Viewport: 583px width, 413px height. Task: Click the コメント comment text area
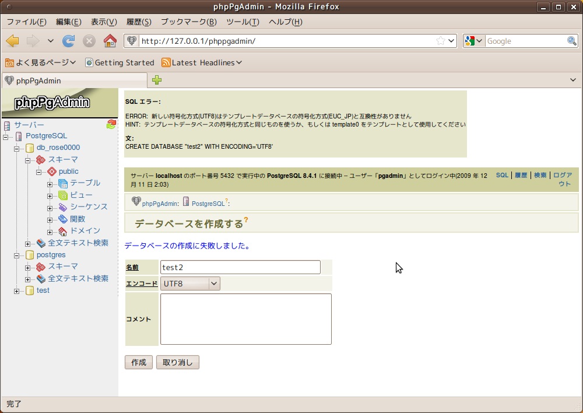click(246, 319)
